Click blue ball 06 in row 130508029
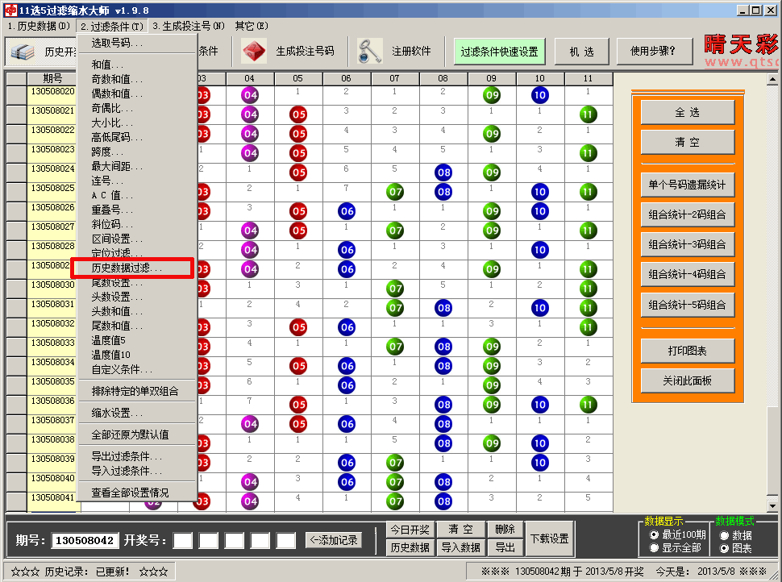Viewport: 782px width, 582px height. 347,269
